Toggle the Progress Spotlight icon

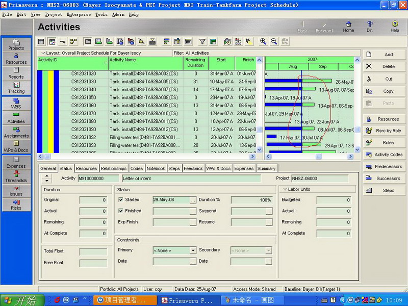pyautogui.click(x=249, y=42)
